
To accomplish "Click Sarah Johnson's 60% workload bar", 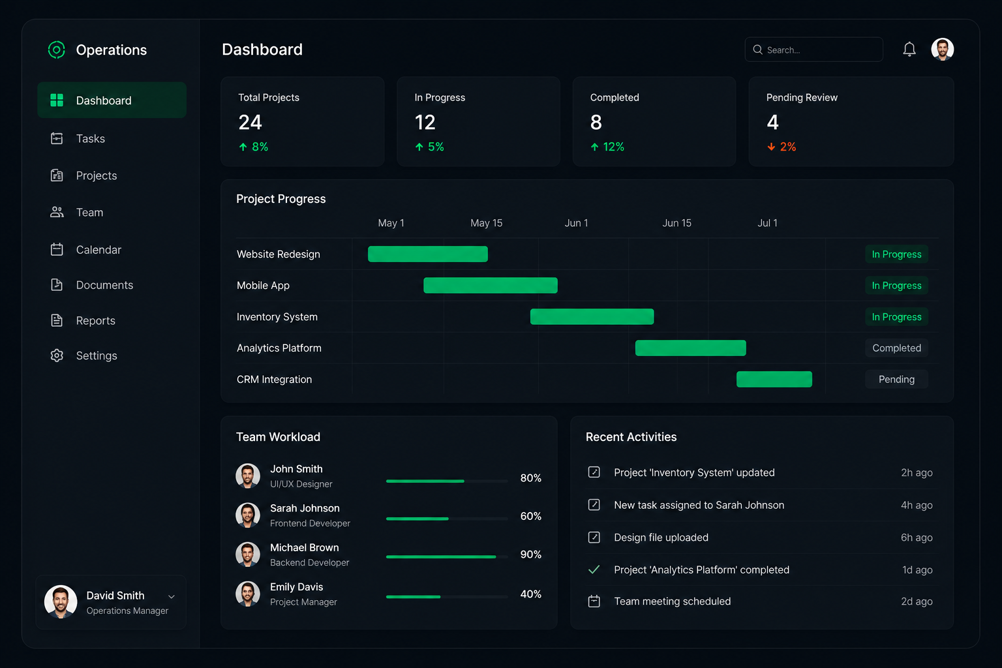I will [x=447, y=519].
